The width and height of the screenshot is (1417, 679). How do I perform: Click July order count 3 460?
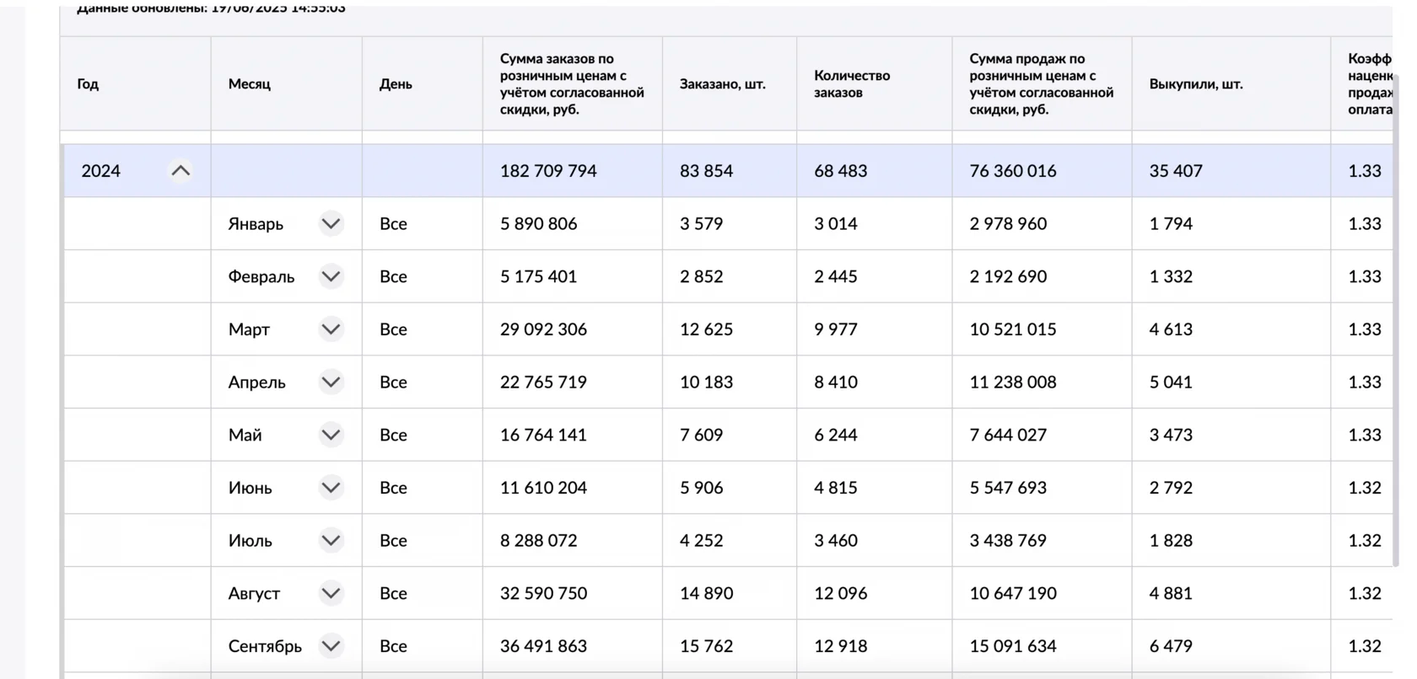pyautogui.click(x=835, y=541)
